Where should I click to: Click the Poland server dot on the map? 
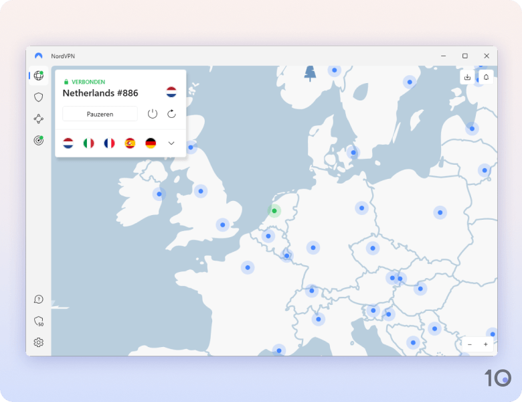(x=440, y=212)
